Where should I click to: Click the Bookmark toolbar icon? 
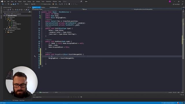[x=69, y=4]
